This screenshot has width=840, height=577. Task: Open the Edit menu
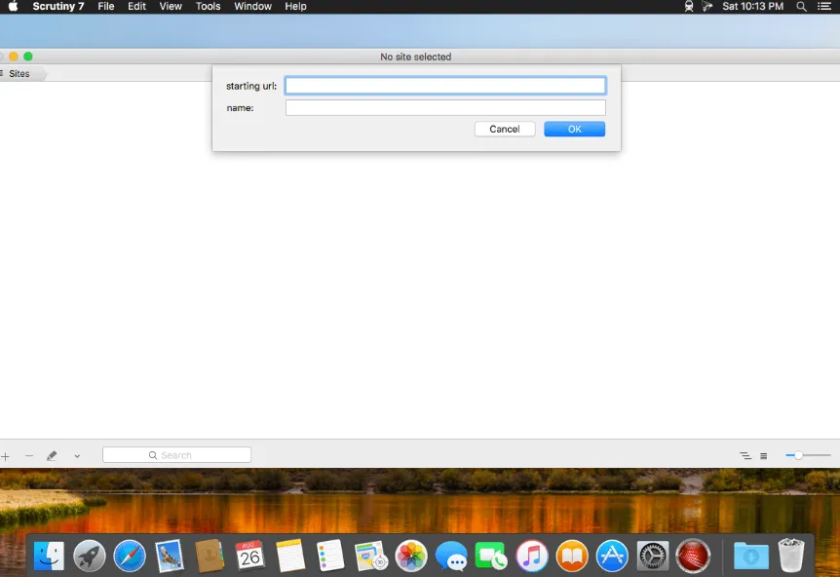136,7
